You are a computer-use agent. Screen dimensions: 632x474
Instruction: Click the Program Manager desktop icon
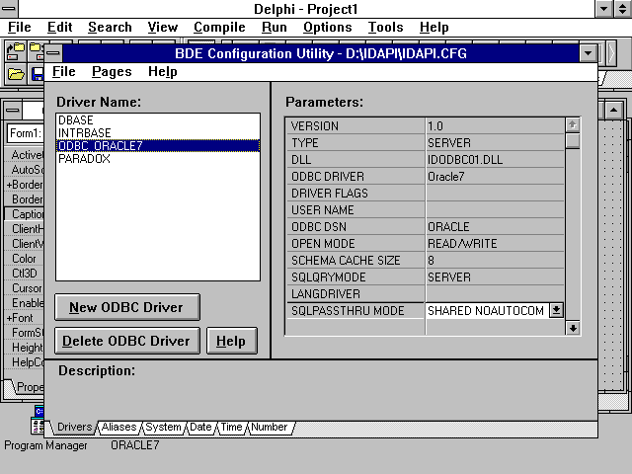(38, 427)
